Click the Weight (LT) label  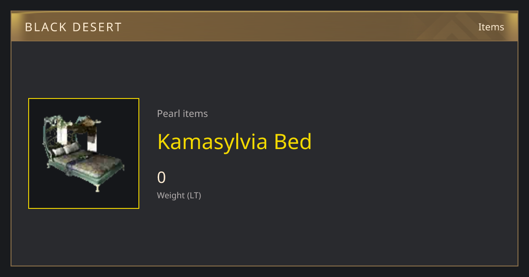pos(179,195)
